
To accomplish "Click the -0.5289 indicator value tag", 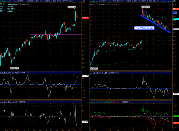I will point(85,122).
